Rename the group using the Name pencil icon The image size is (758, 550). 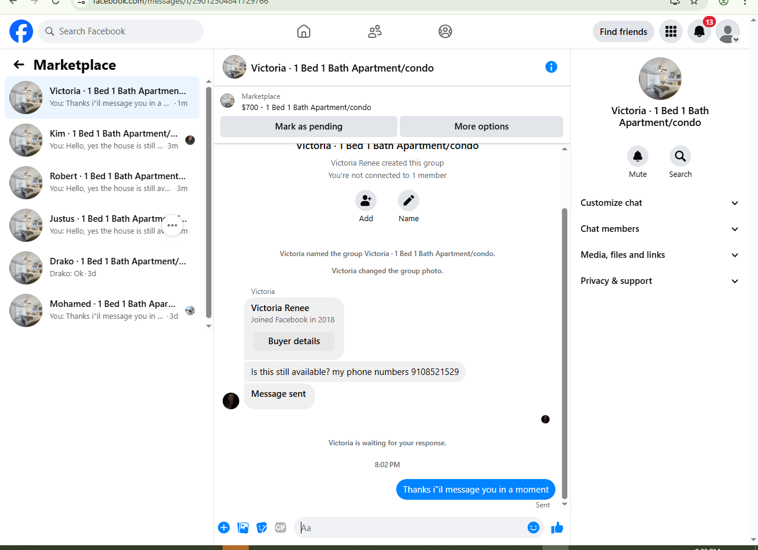coord(409,200)
